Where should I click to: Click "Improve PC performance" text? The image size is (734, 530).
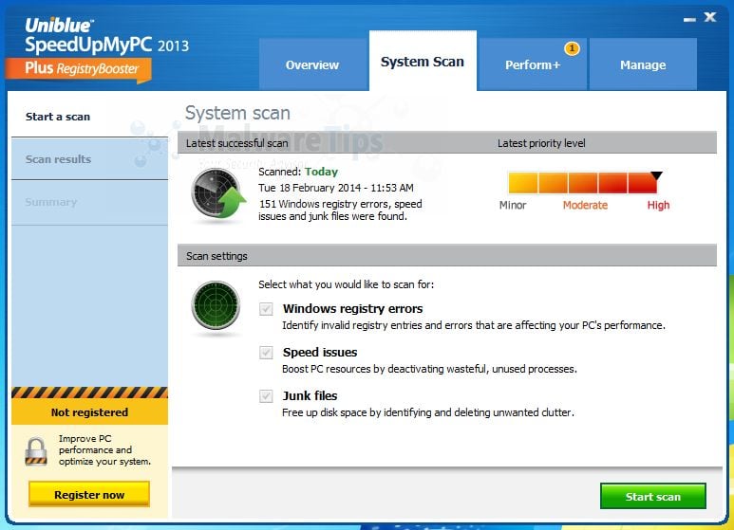(104, 450)
